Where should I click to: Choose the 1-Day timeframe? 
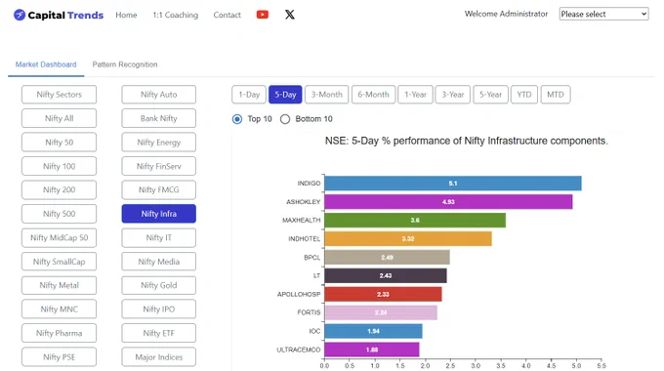249,95
